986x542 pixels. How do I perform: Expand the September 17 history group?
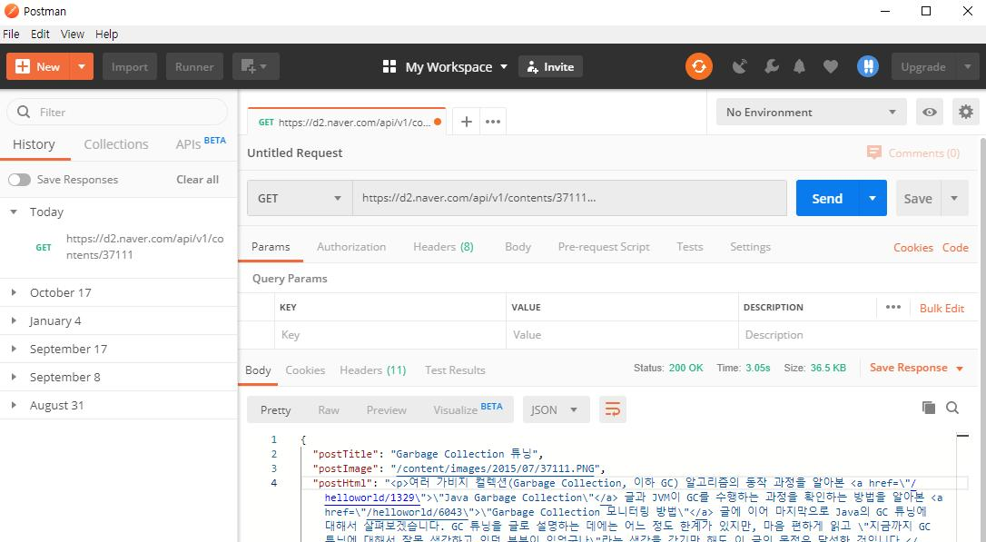pos(14,349)
